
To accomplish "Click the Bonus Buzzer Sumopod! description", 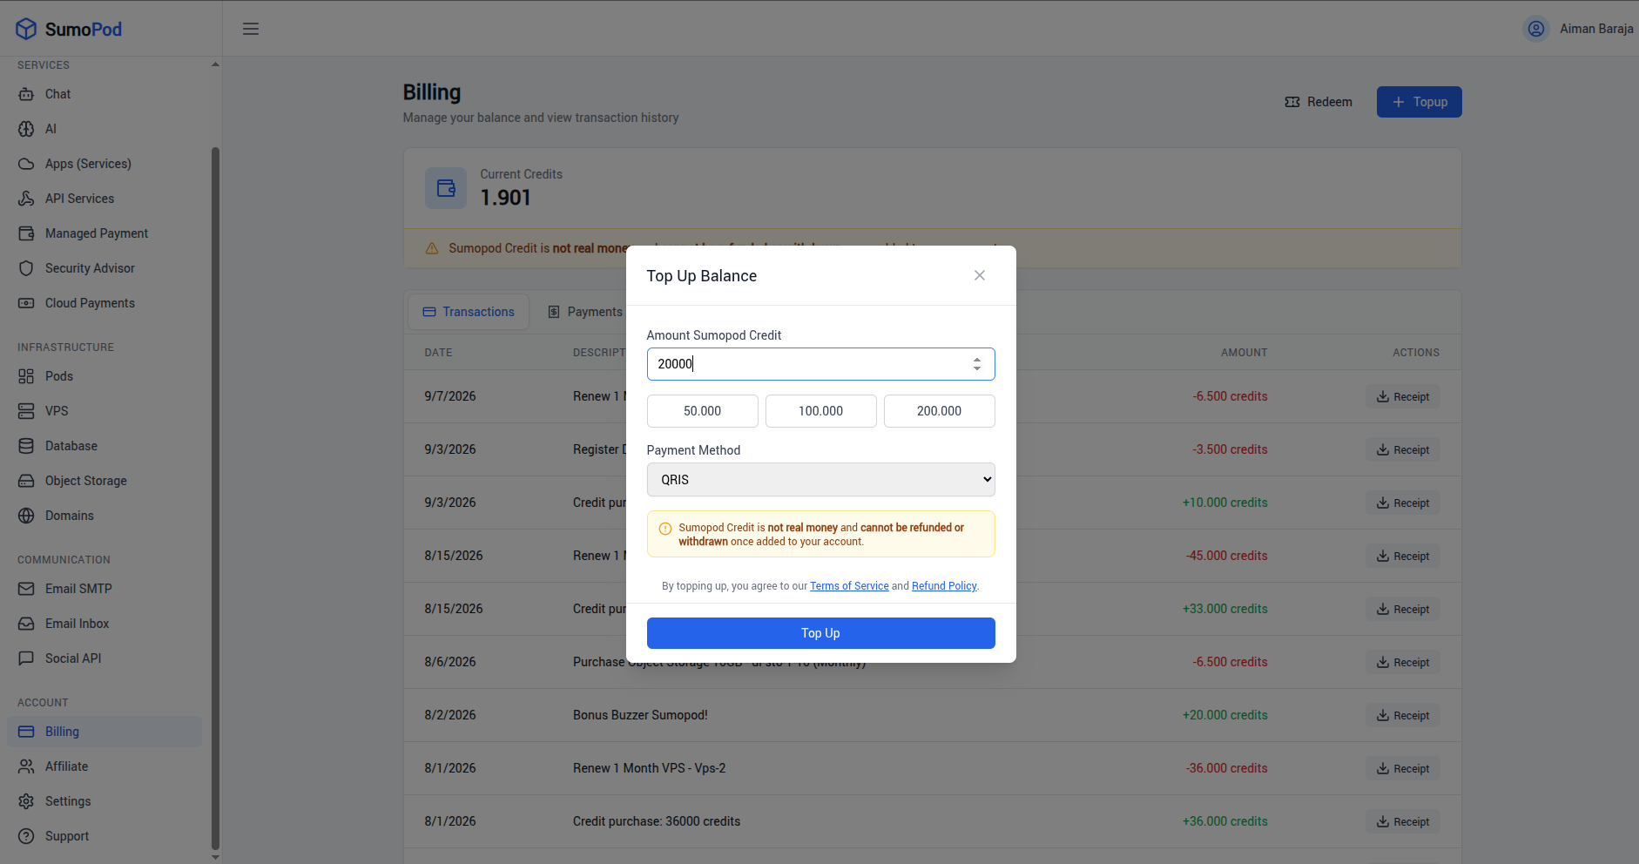I will tap(640, 715).
